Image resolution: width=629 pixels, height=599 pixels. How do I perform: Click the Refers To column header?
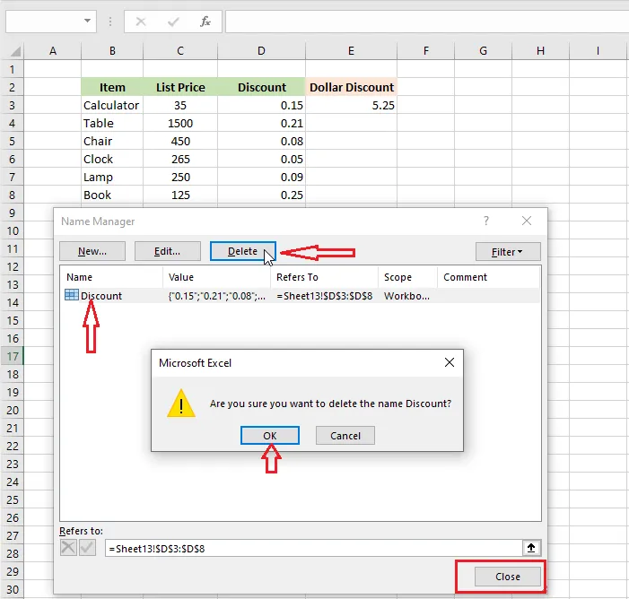pyautogui.click(x=324, y=277)
